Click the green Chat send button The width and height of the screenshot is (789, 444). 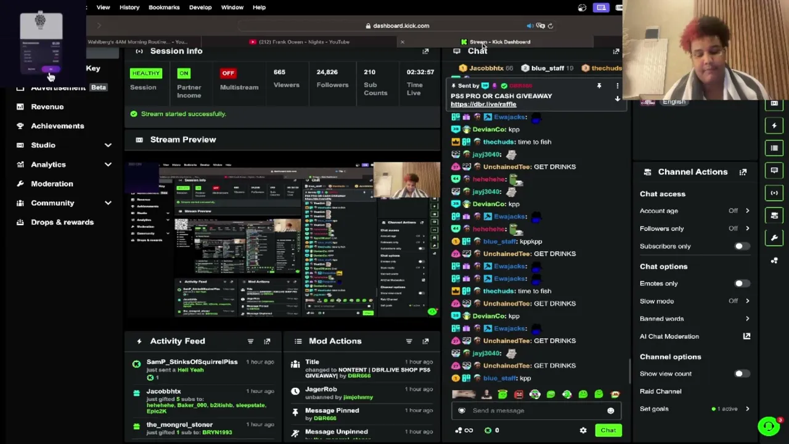(x=608, y=430)
